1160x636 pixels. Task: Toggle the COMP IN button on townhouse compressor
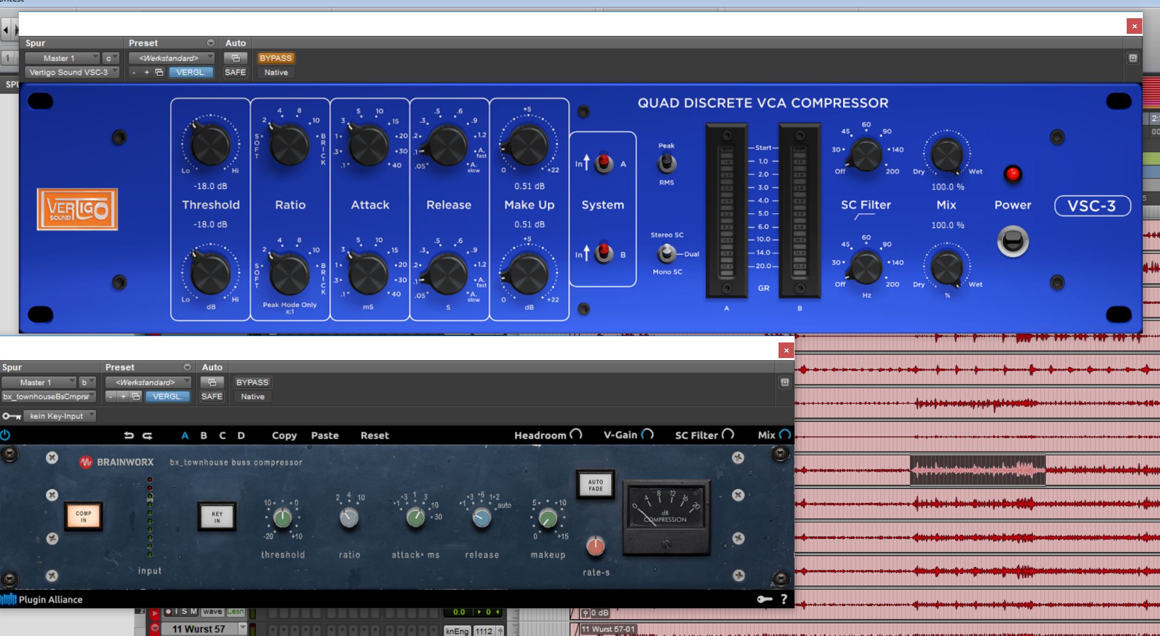click(83, 516)
